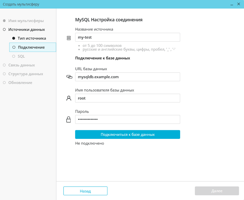The height and width of the screenshot is (200, 244).
Task: Click the user profile icon beside username field
Action: pyautogui.click(x=69, y=98)
